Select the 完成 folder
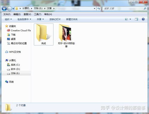The height and width of the screenshot is (114, 149). 44,34
